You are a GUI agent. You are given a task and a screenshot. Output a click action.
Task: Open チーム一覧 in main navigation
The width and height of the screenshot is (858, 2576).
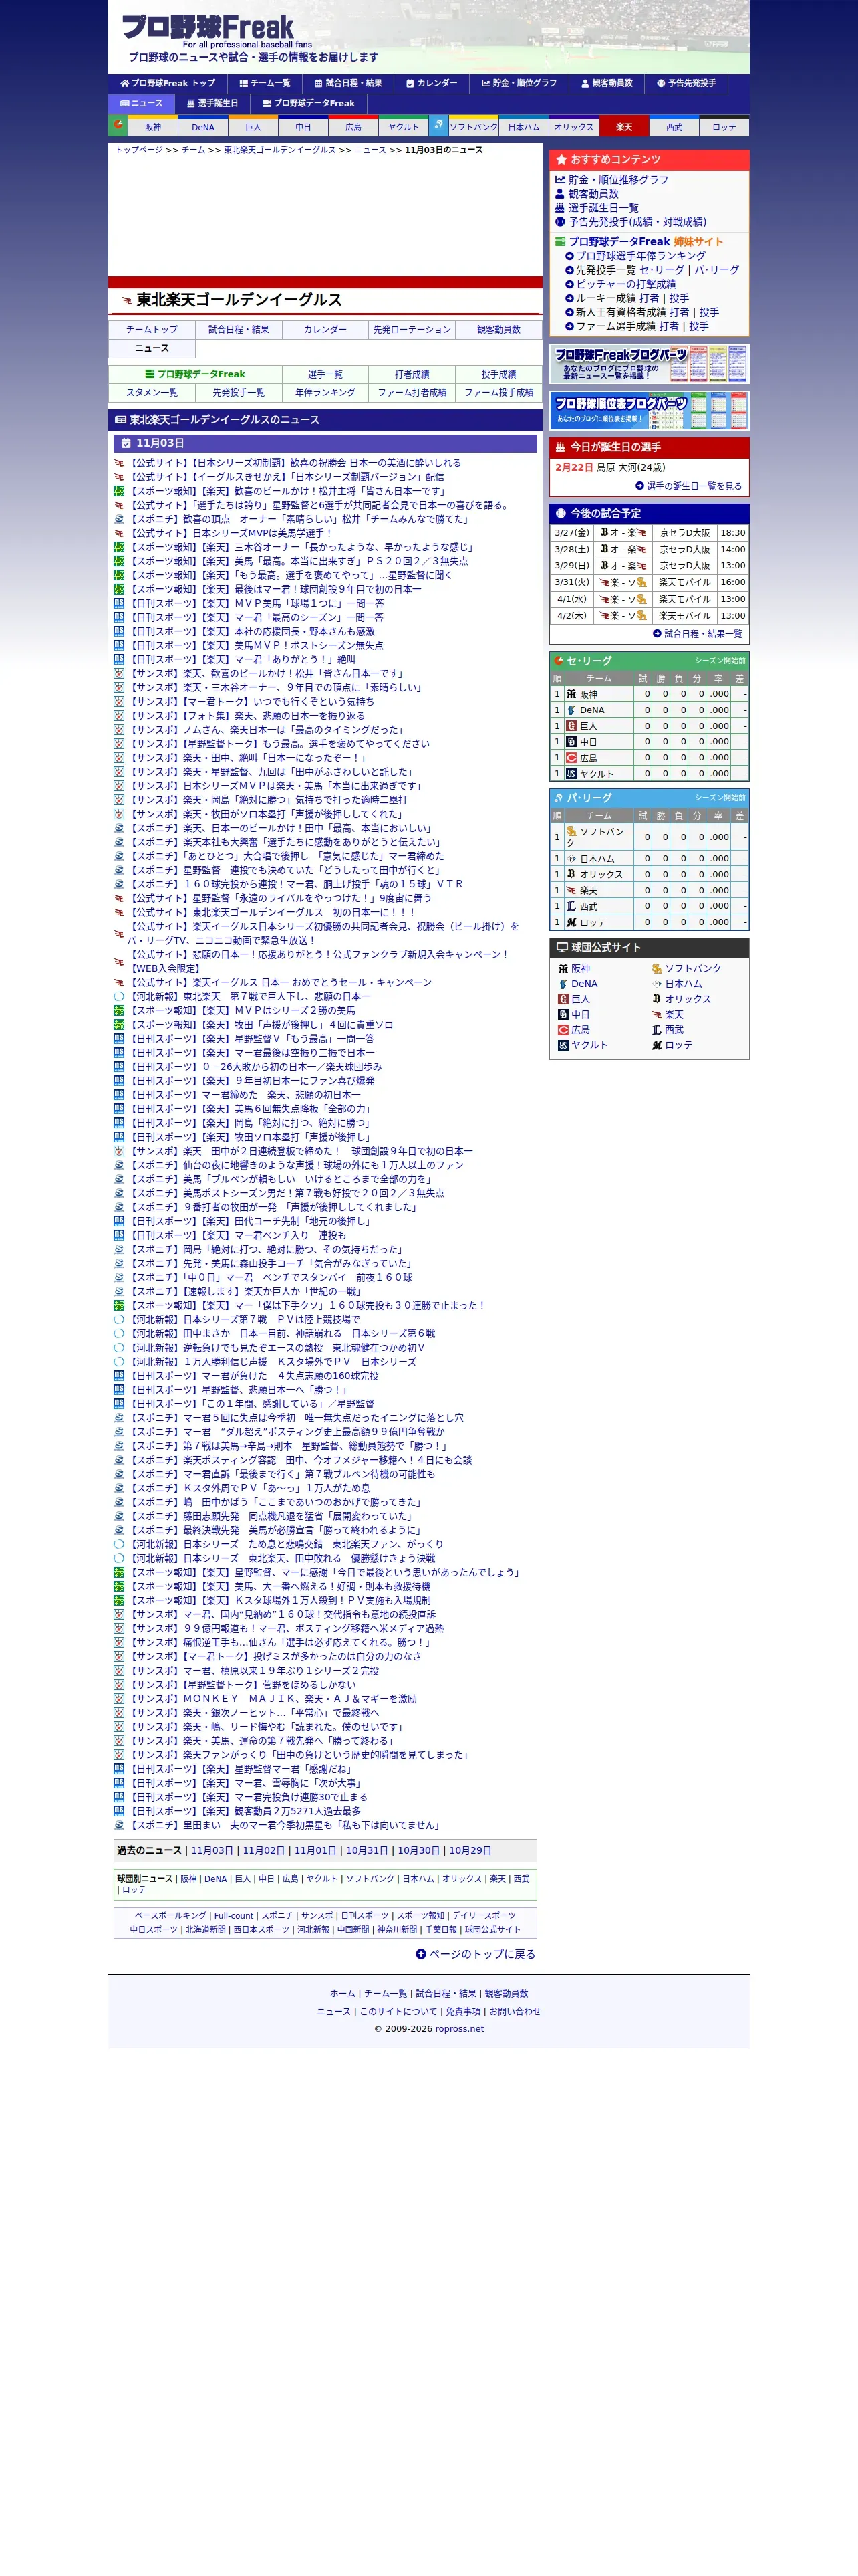coord(265,83)
